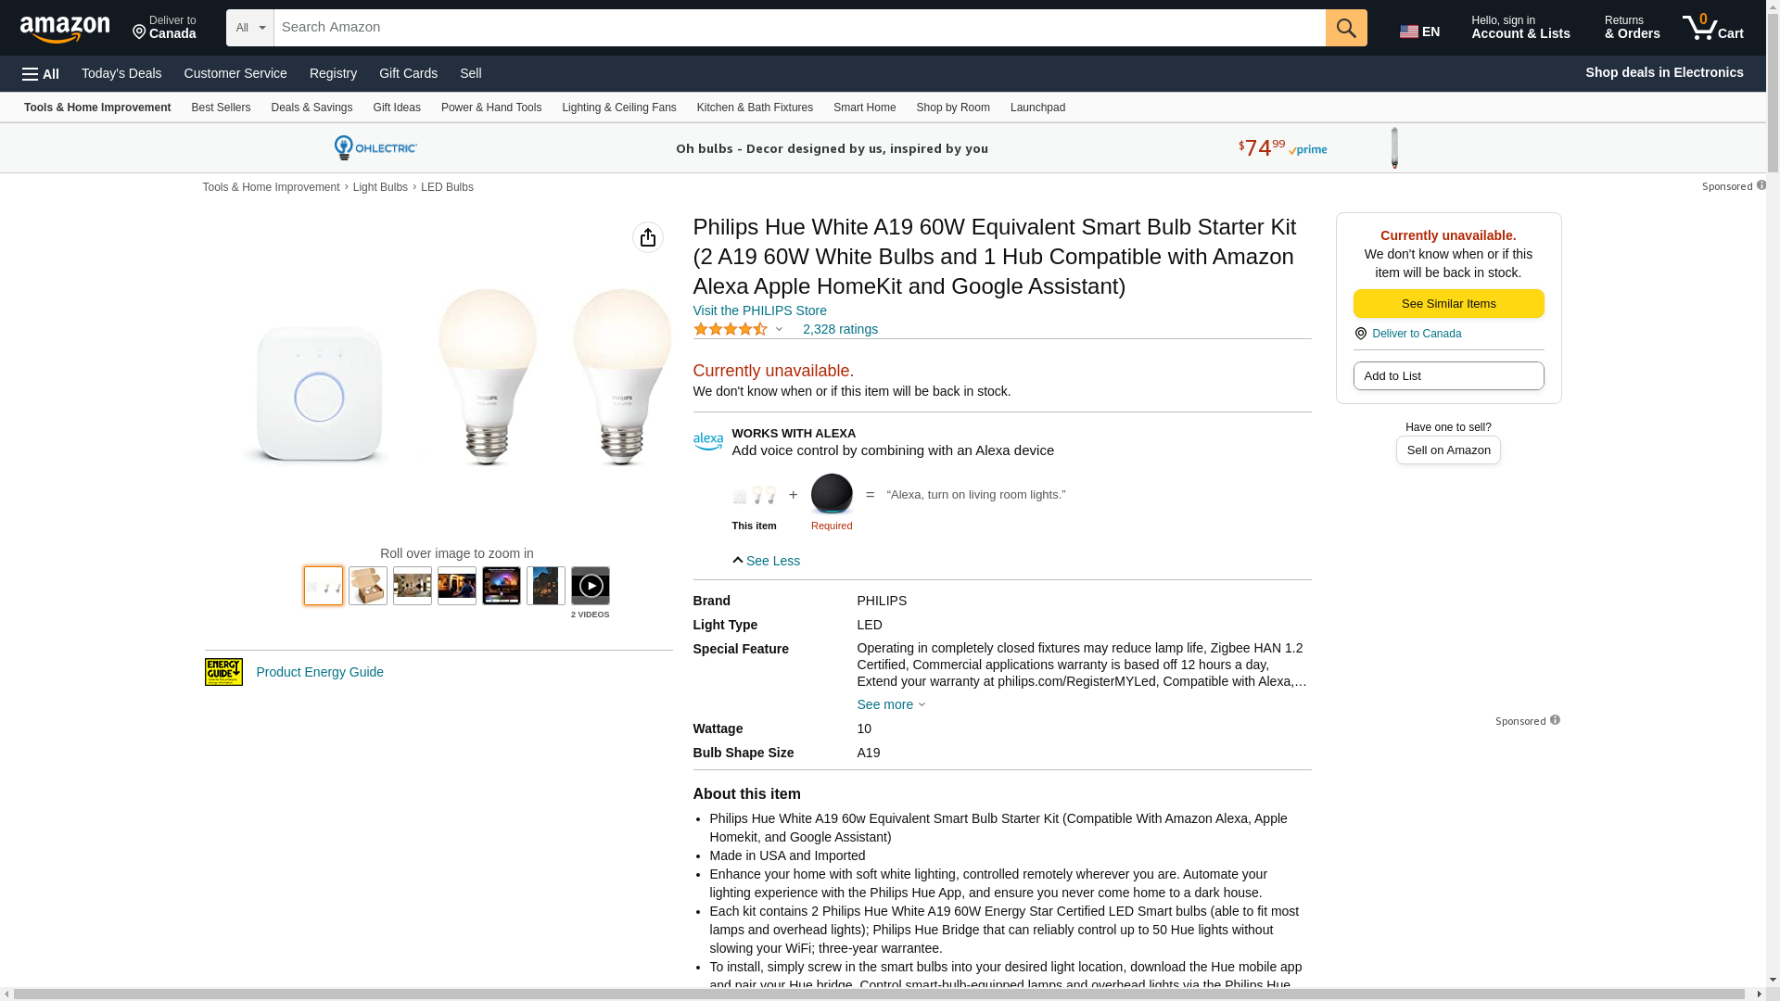Click the Sponsored info icon near banner
The image size is (1780, 1001).
1761,185
